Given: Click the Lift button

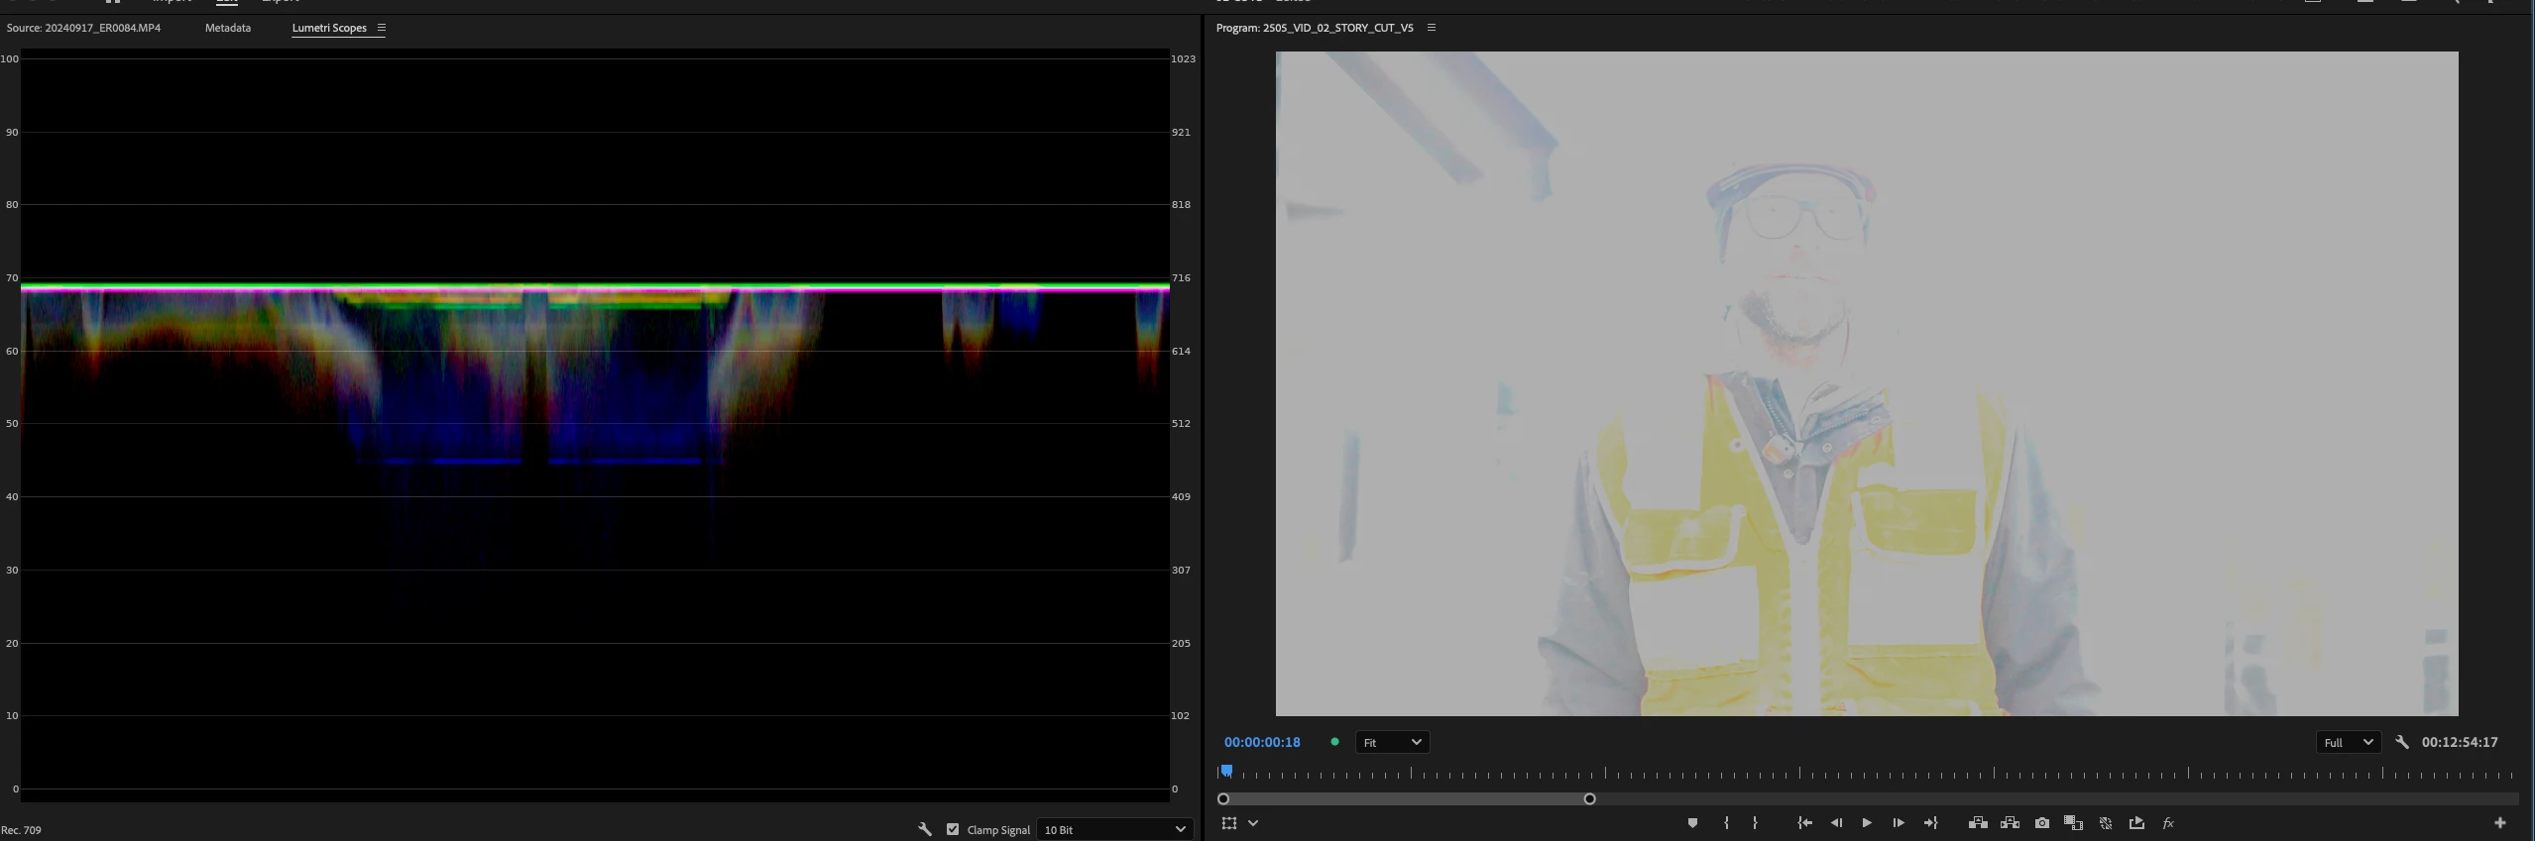Looking at the screenshot, I should tap(1978, 823).
